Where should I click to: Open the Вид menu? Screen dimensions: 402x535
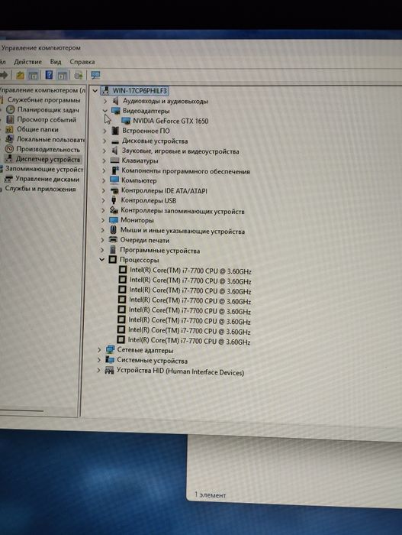[x=56, y=62]
